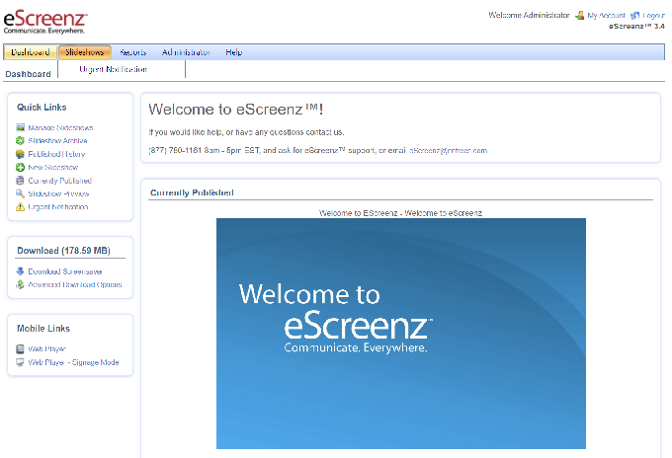Open Web Player - Signage Mode link

73,362
